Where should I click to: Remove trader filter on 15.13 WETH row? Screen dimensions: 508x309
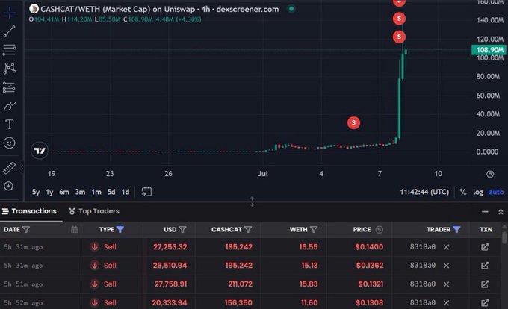point(447,266)
